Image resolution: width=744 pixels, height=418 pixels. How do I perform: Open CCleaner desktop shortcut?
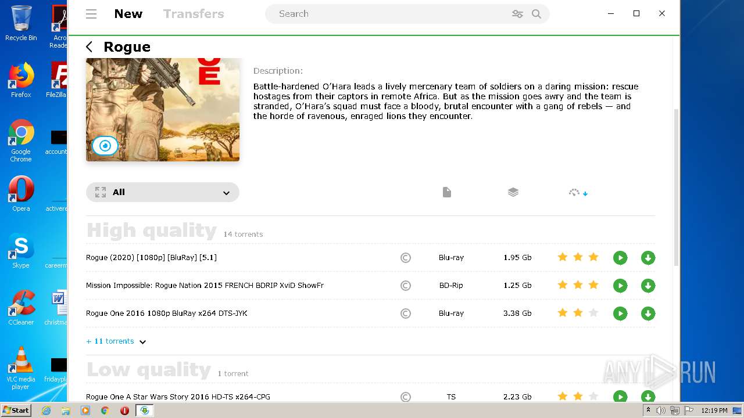[x=21, y=308]
